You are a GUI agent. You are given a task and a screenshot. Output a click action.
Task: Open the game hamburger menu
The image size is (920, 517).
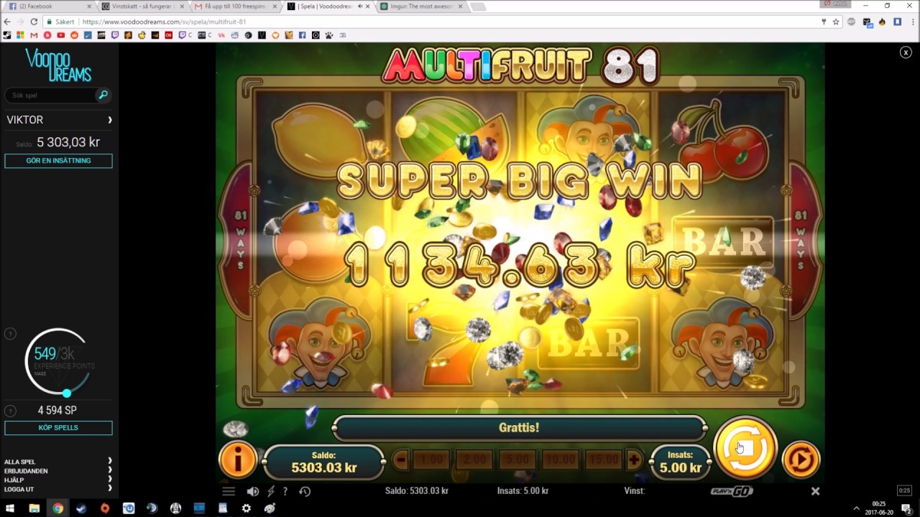coord(229,491)
